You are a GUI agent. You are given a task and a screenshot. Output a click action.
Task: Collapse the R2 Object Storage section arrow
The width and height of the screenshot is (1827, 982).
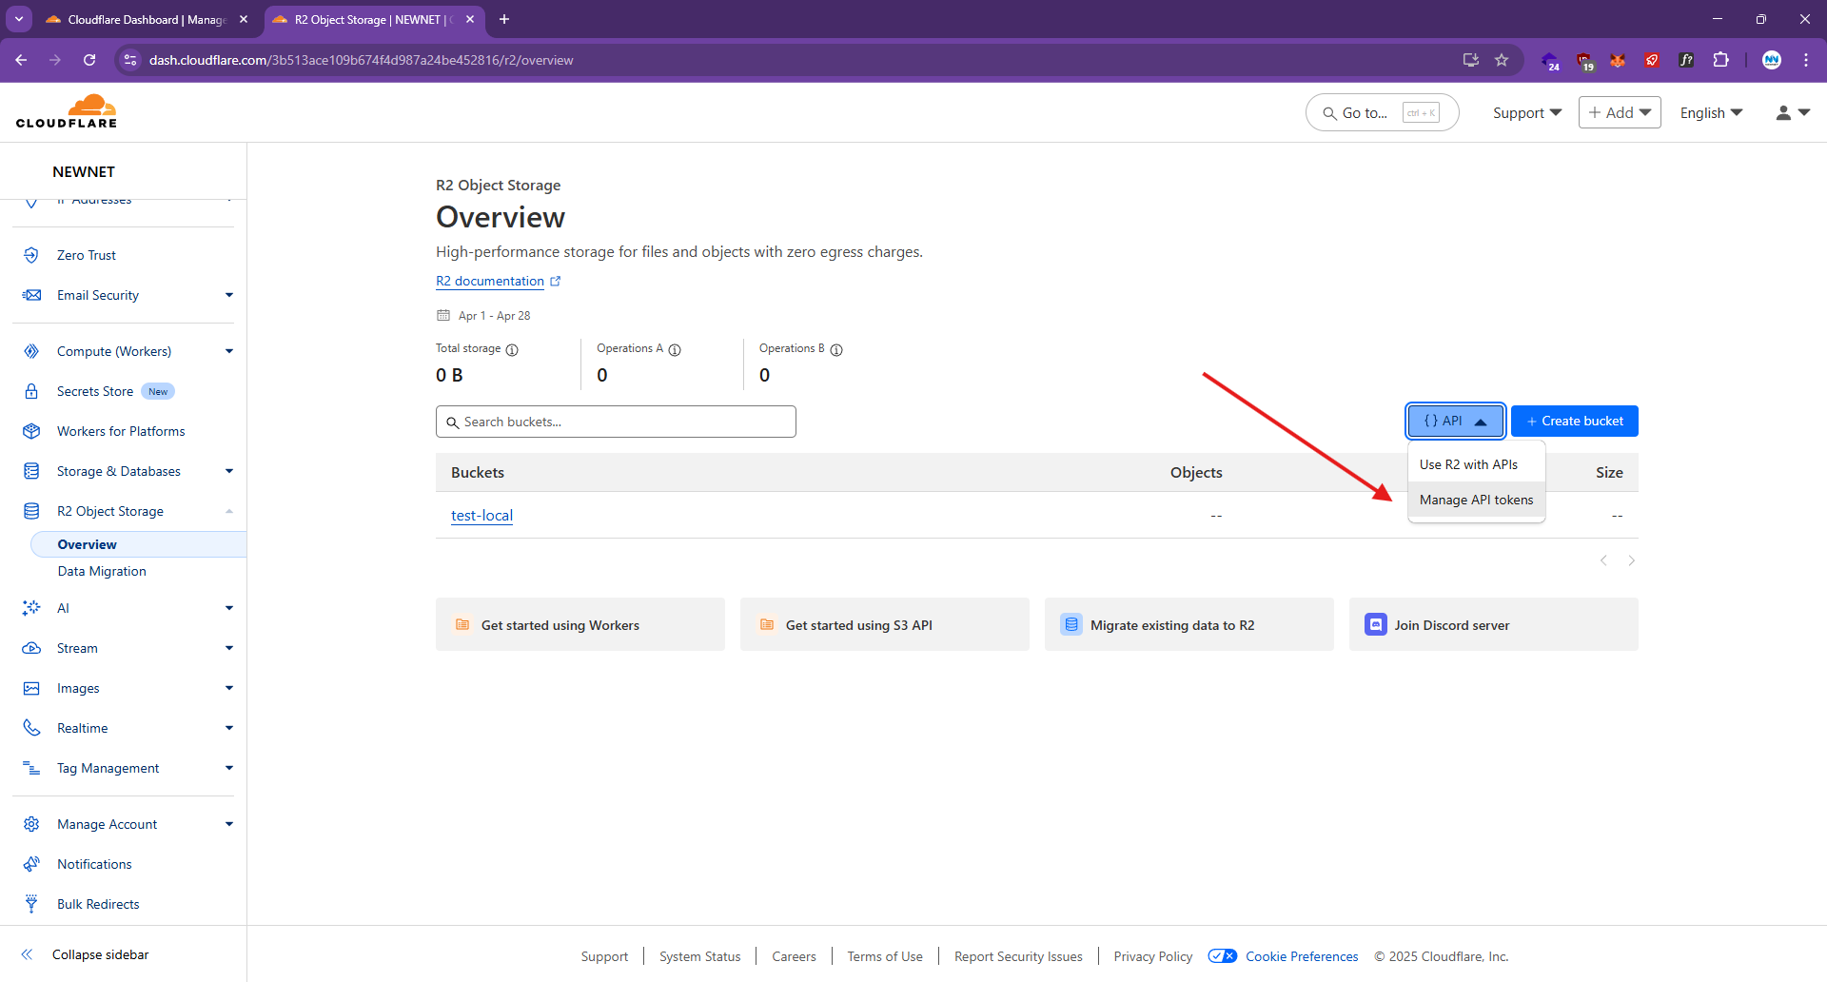(x=229, y=511)
